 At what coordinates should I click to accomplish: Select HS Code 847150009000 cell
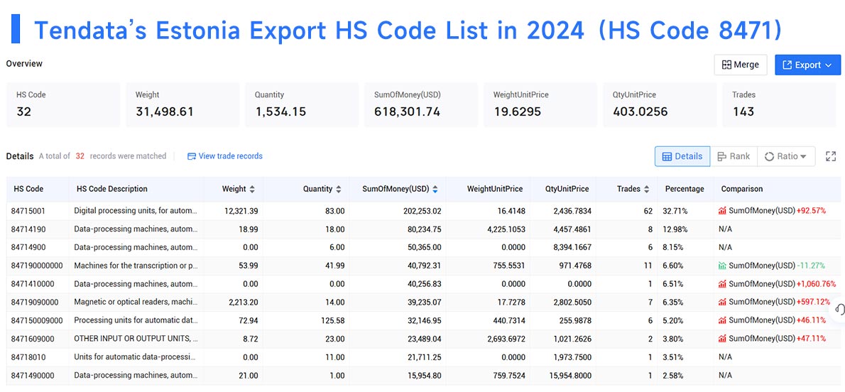pyautogui.click(x=37, y=321)
